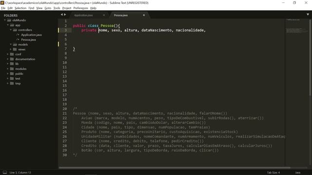
Task: Go to the previous tab with left arrow
Action: click(62, 15)
